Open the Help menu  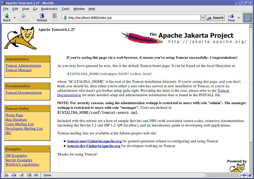[91, 9]
